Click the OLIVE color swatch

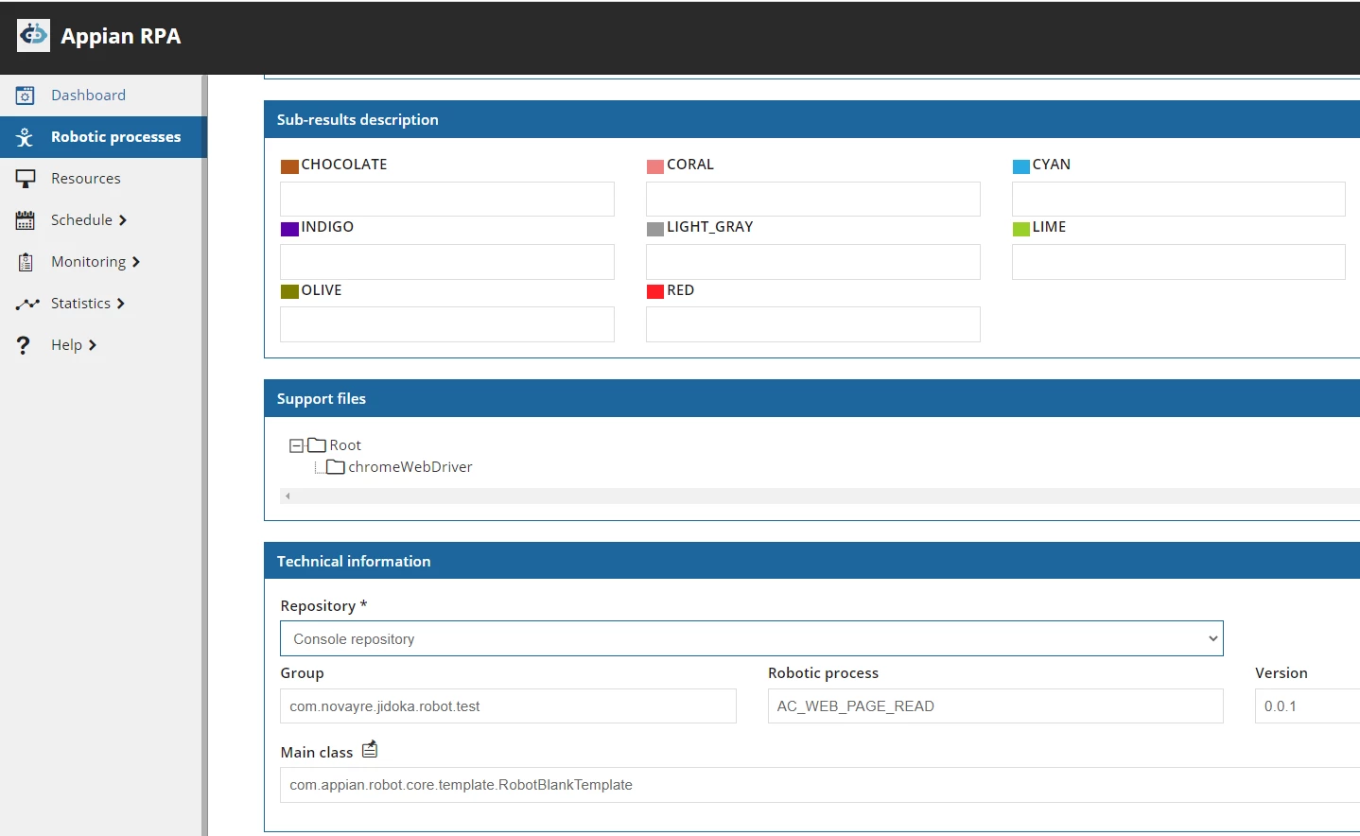click(x=289, y=291)
